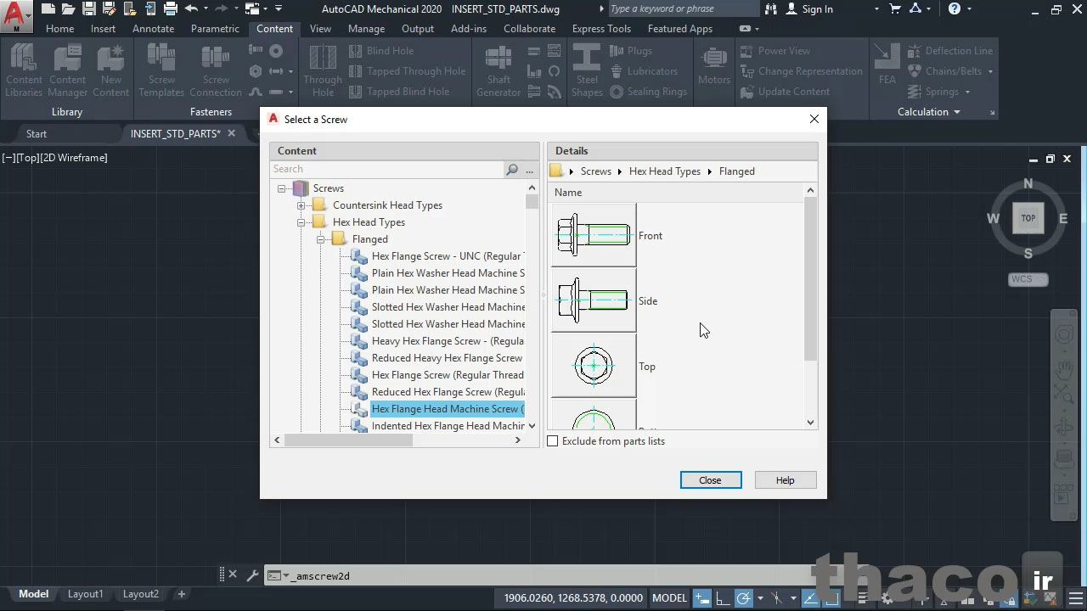Select Indented Hex Flange Head Machine item
Image resolution: width=1087 pixels, height=611 pixels.
(448, 426)
